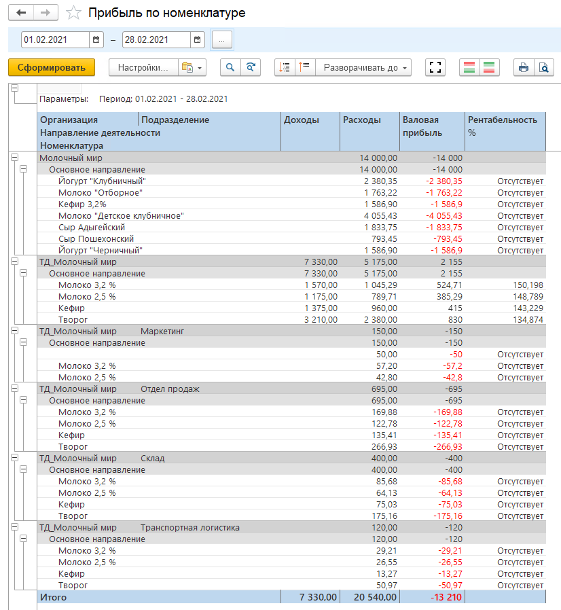Click the start date input field

tap(54, 40)
